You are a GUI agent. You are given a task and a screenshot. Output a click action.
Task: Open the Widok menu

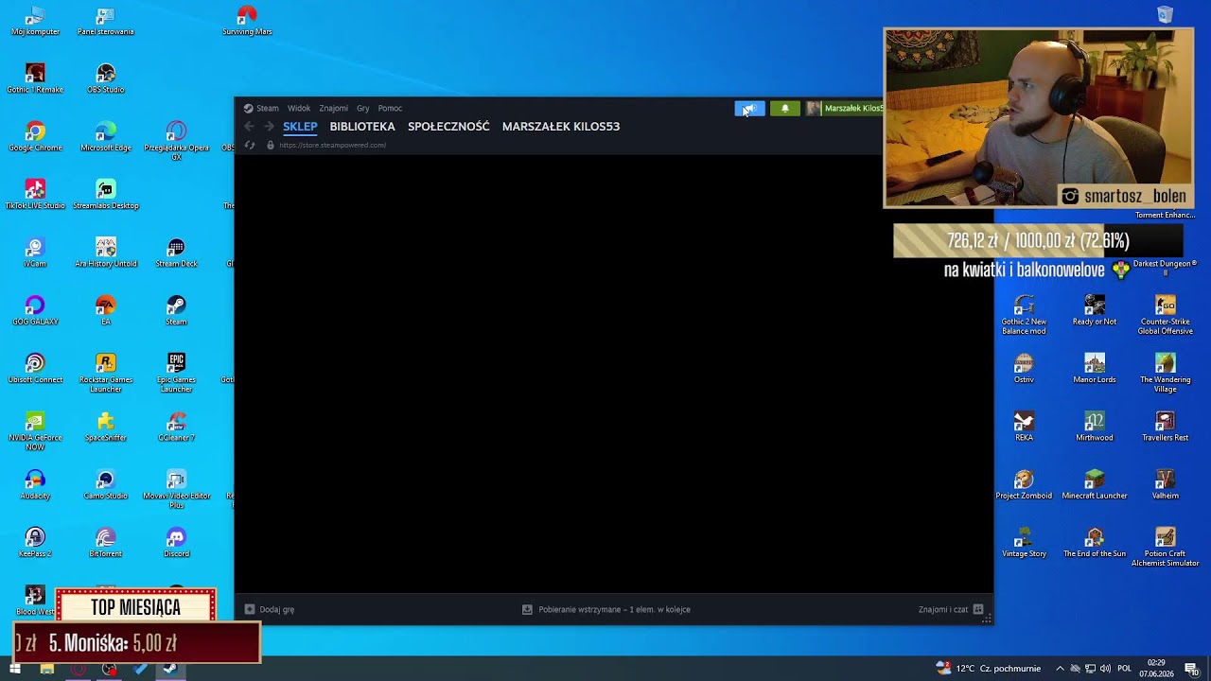pyautogui.click(x=299, y=108)
